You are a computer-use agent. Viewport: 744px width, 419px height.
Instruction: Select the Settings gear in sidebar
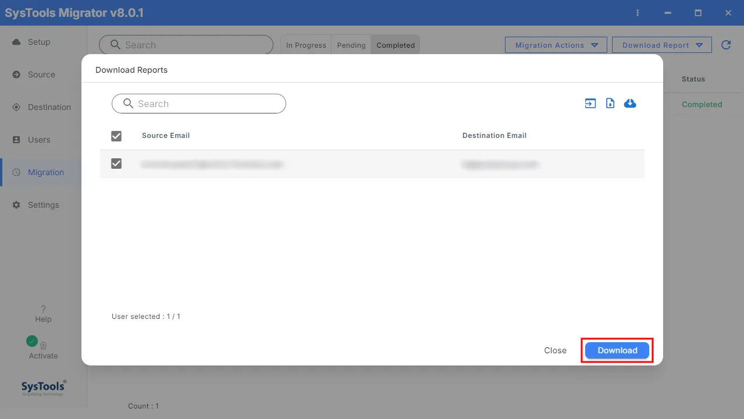pyautogui.click(x=16, y=205)
